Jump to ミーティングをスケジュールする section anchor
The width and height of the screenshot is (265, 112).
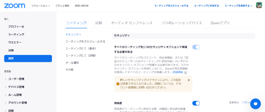point(85,42)
